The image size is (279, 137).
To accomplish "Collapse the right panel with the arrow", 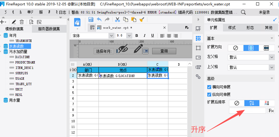I will pyautogui.click(x=198, y=19).
